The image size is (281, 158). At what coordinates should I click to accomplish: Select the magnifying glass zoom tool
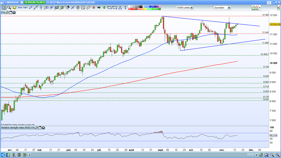point(9,7)
